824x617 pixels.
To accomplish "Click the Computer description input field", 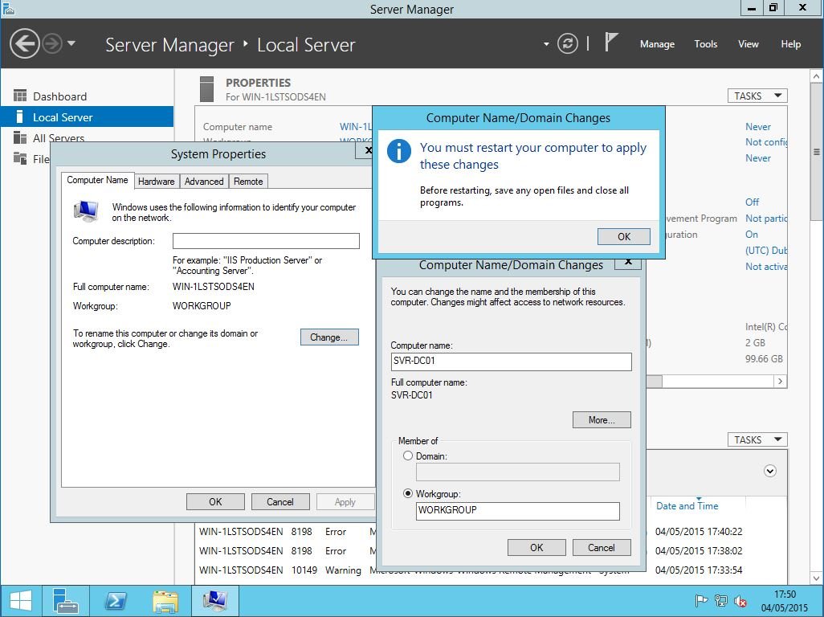I will pyautogui.click(x=266, y=241).
